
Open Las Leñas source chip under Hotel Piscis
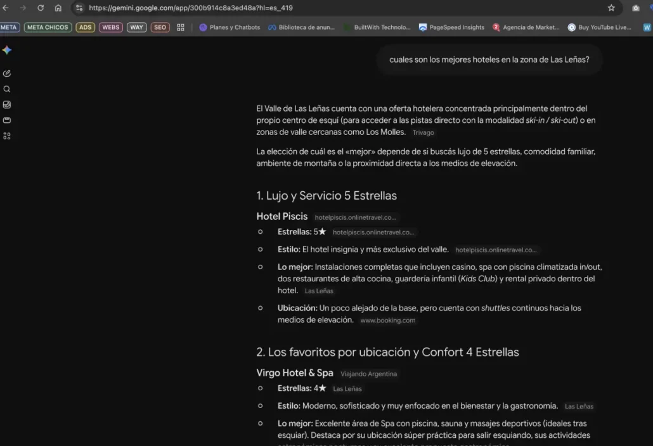point(319,291)
